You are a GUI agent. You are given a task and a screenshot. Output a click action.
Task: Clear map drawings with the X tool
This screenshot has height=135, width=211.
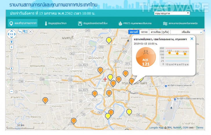pos(30,32)
